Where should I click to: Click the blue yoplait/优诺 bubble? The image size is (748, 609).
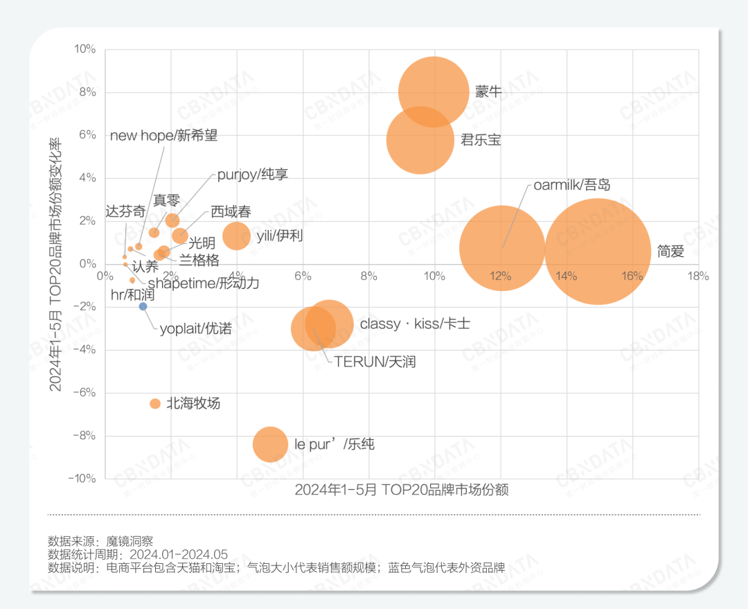(x=143, y=306)
